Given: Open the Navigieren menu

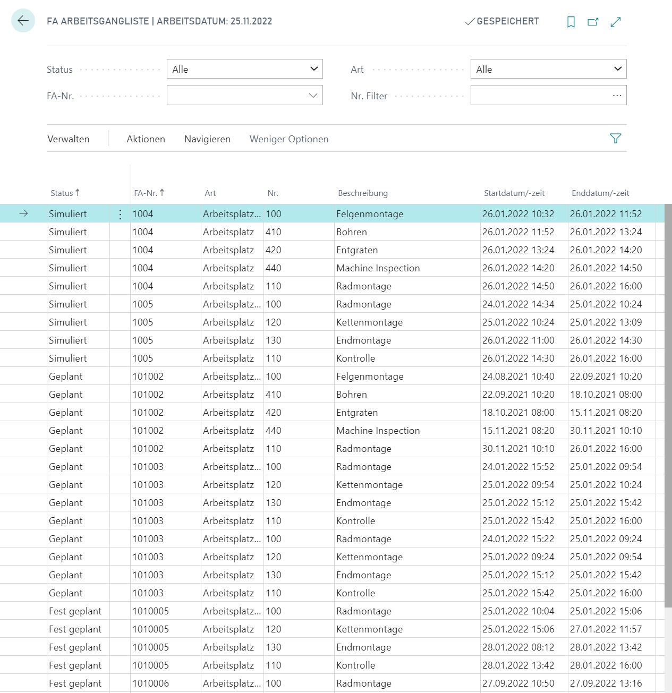Looking at the screenshot, I should (207, 139).
